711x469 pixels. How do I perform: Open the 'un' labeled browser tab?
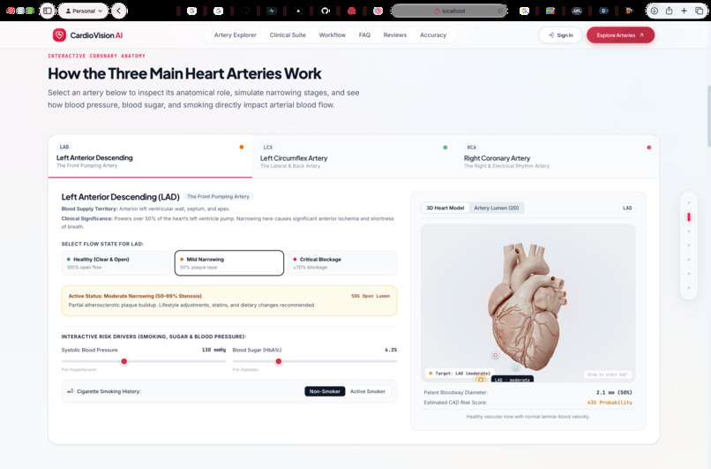(576, 11)
